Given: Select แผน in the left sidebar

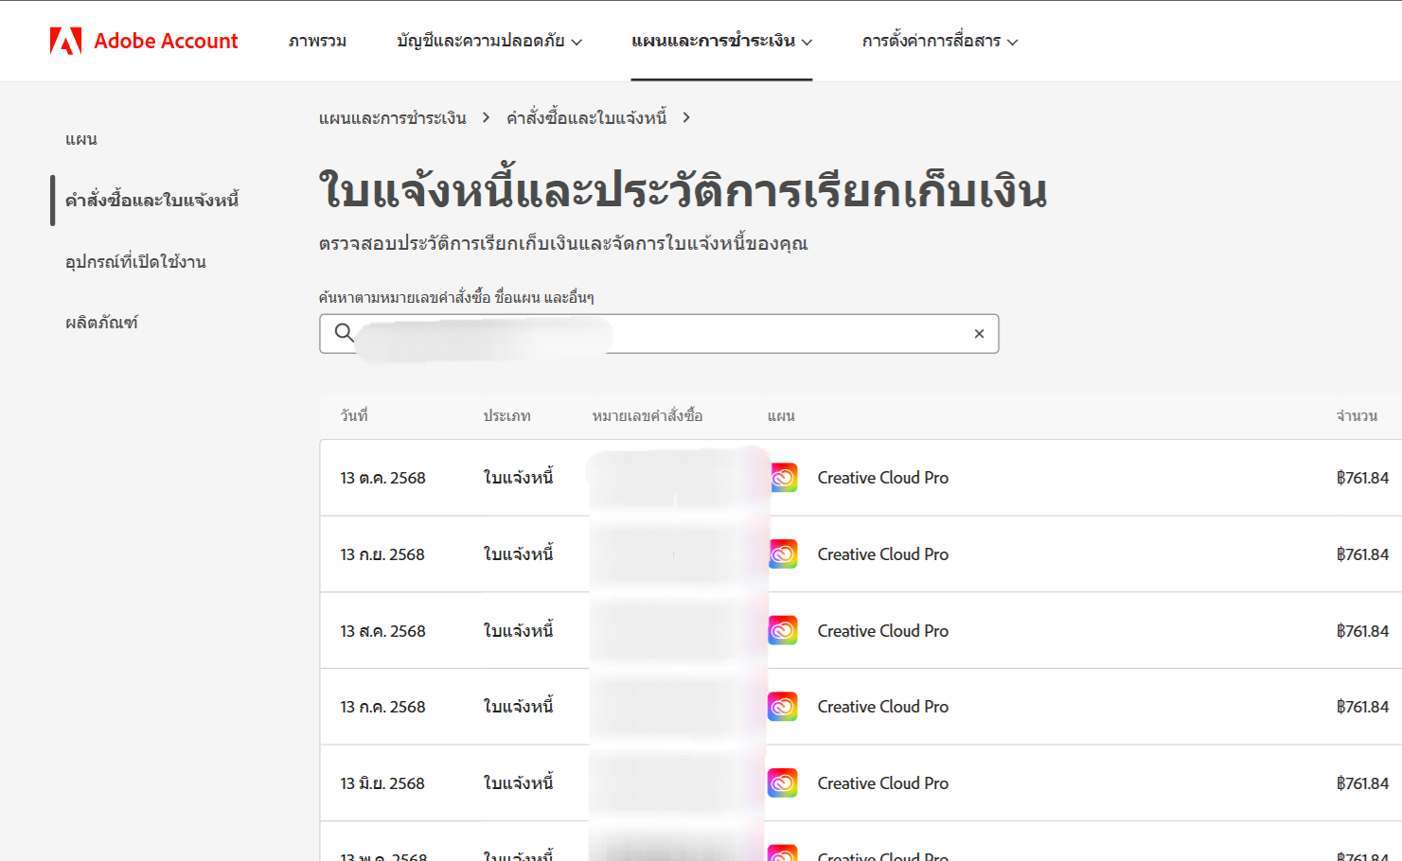Looking at the screenshot, I should coord(81,139).
